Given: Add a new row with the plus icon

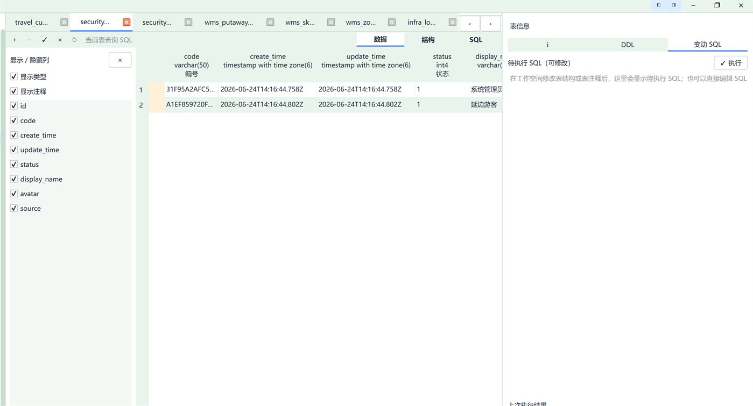Looking at the screenshot, I should pos(15,40).
